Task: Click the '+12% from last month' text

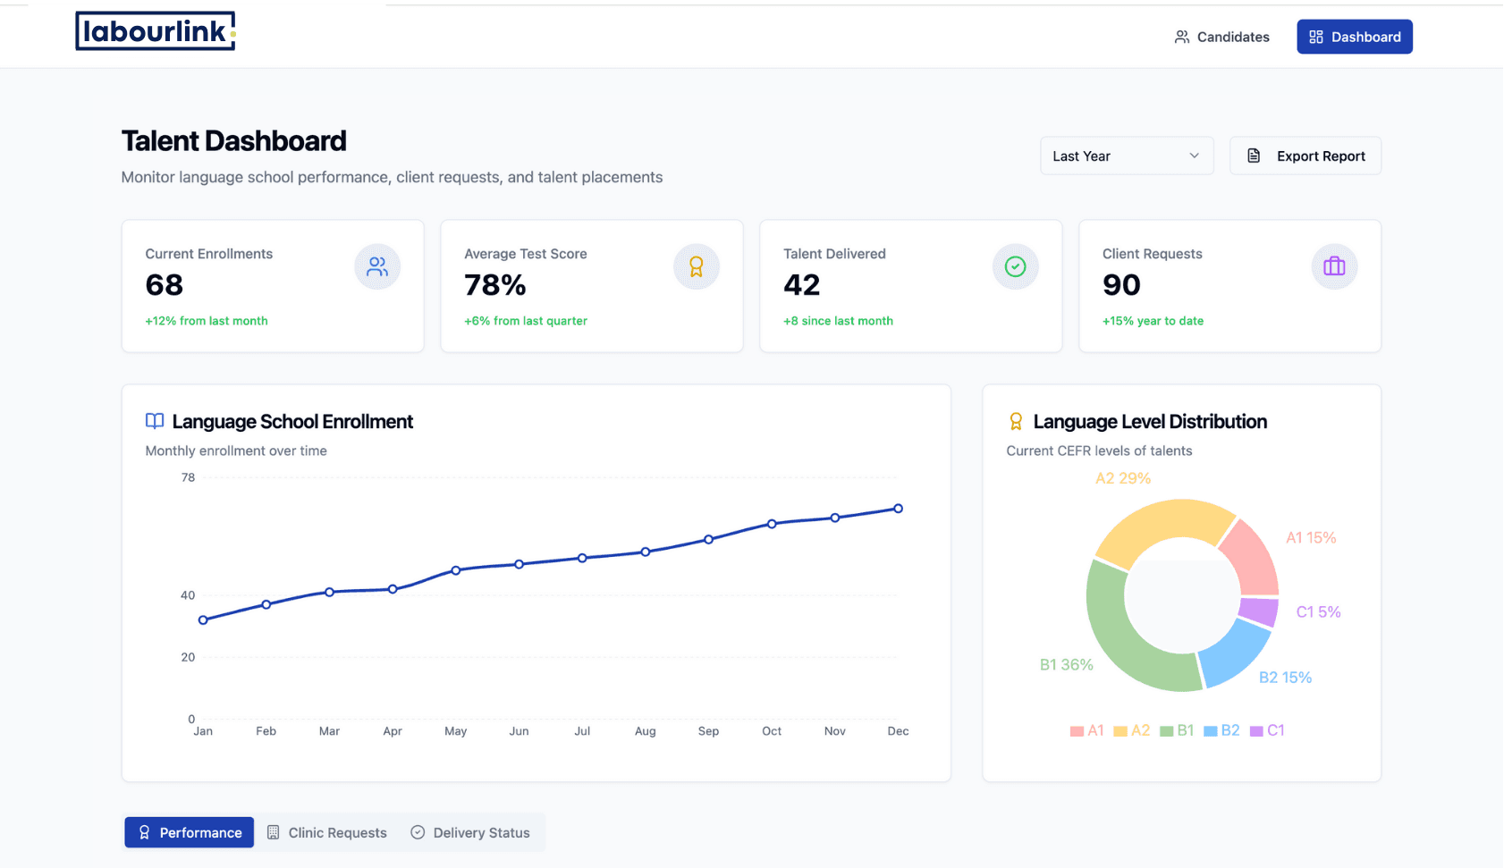Action: coord(207,321)
